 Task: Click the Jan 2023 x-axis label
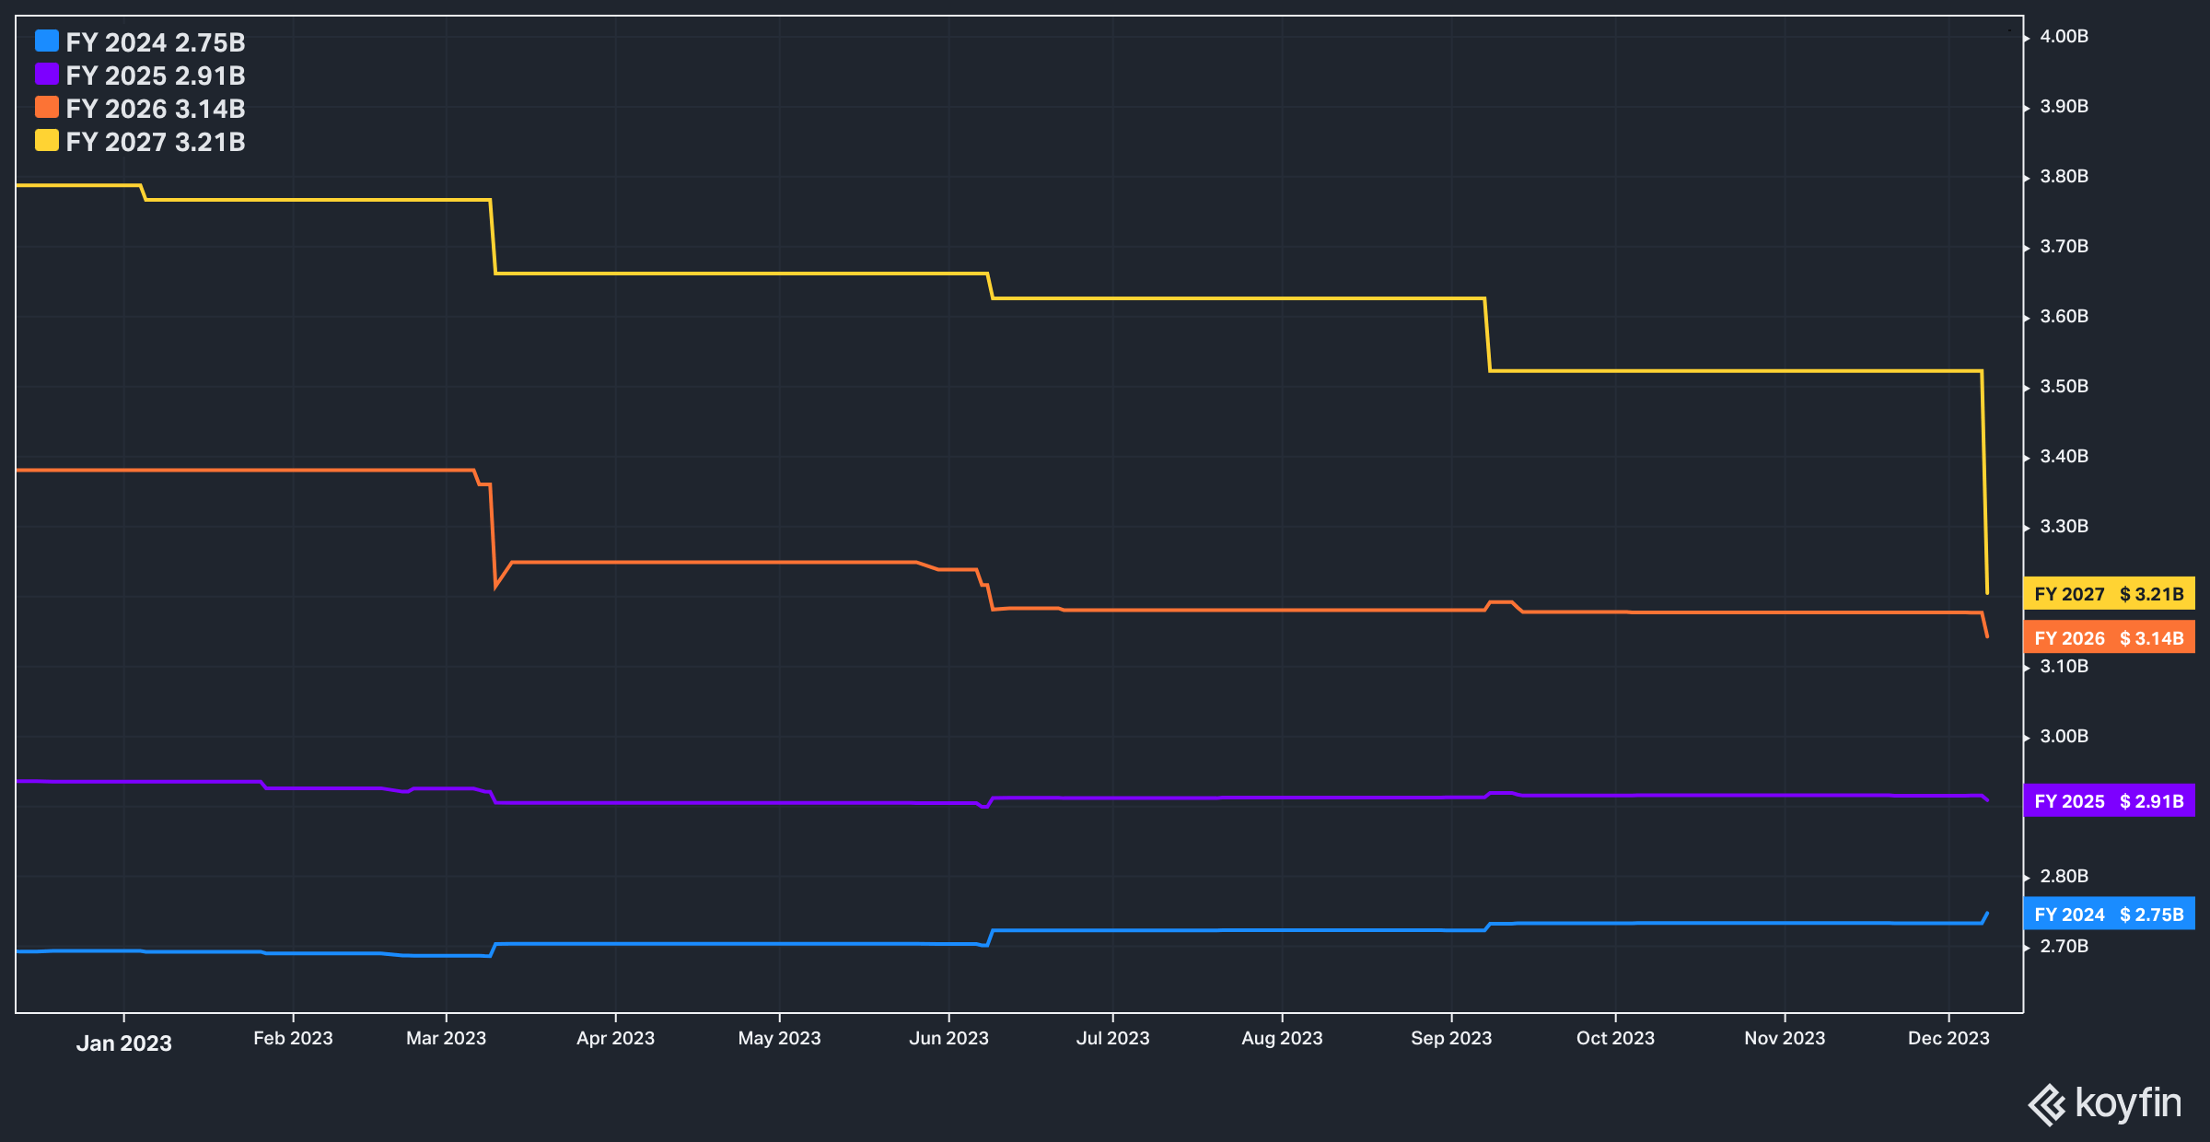[x=124, y=1043]
